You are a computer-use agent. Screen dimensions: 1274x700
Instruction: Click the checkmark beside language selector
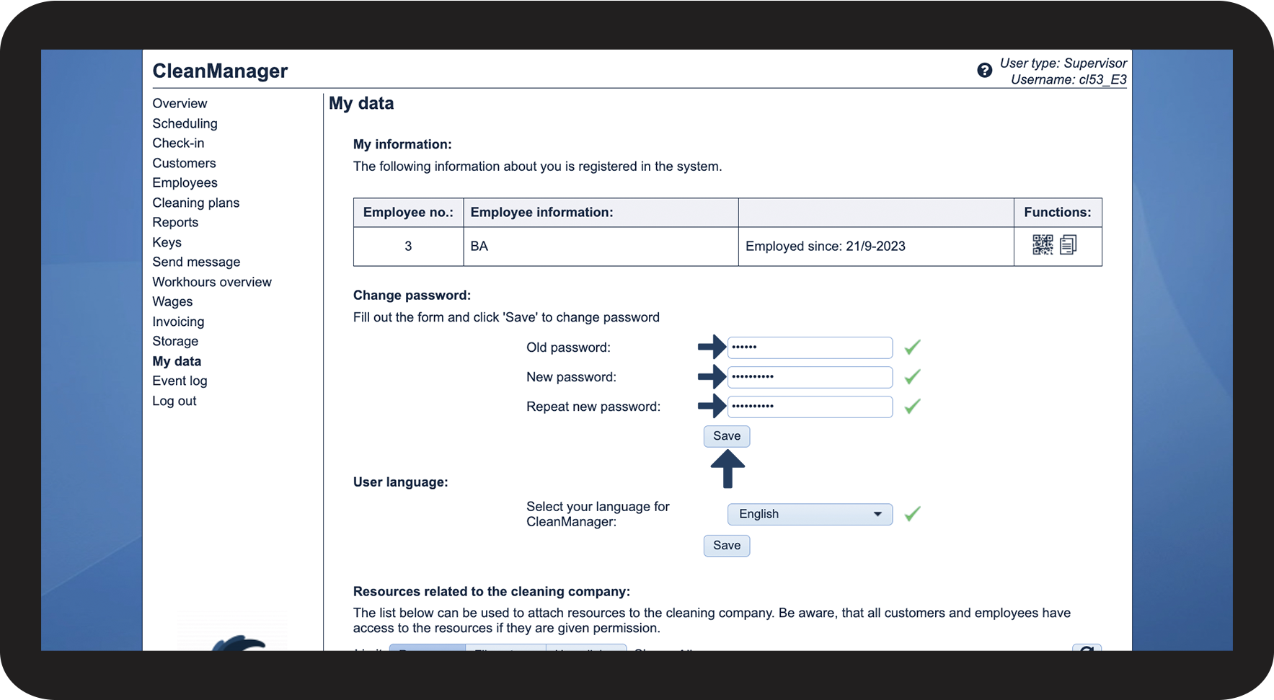click(912, 514)
